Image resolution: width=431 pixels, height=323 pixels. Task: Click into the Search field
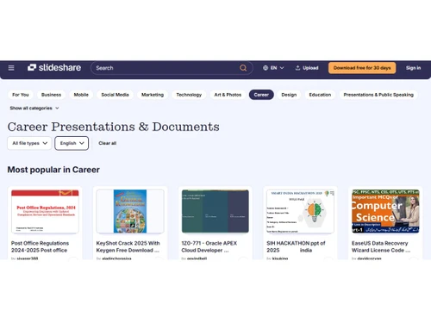(x=172, y=68)
